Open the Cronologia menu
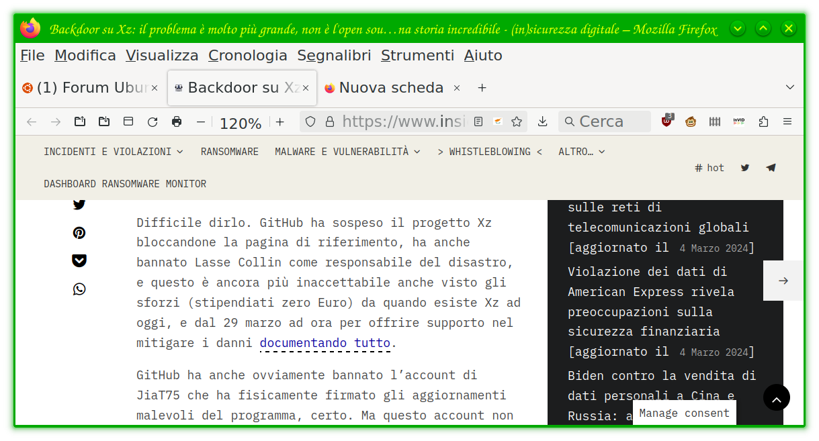The height and width of the screenshot is (441, 819). (x=248, y=56)
